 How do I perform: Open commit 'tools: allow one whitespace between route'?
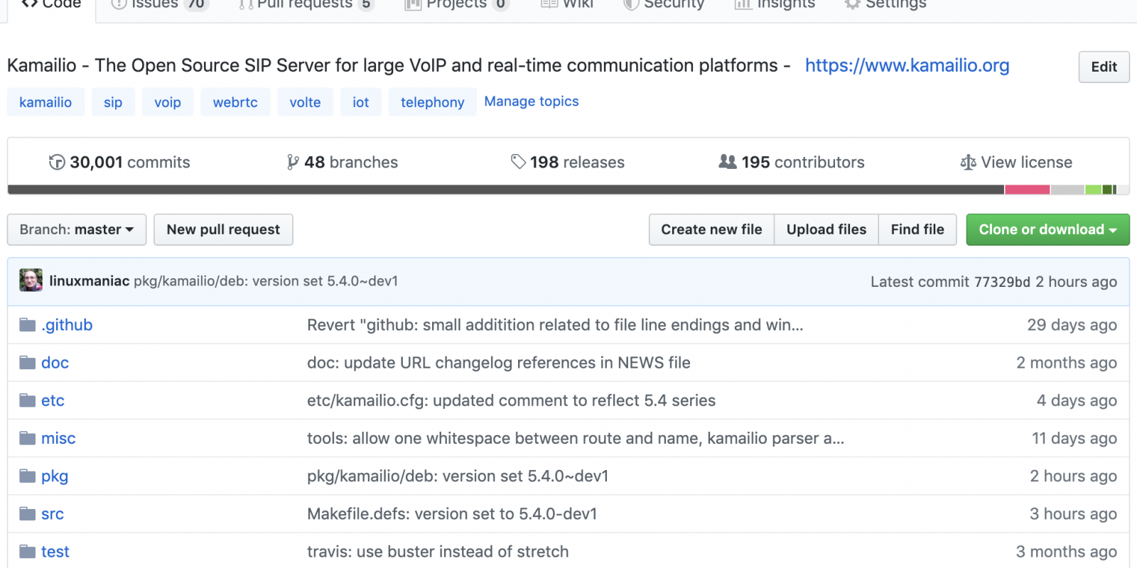click(576, 438)
